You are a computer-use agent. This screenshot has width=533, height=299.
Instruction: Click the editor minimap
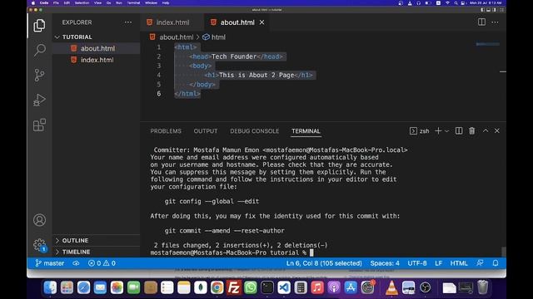pyautogui.click(x=488, y=44)
